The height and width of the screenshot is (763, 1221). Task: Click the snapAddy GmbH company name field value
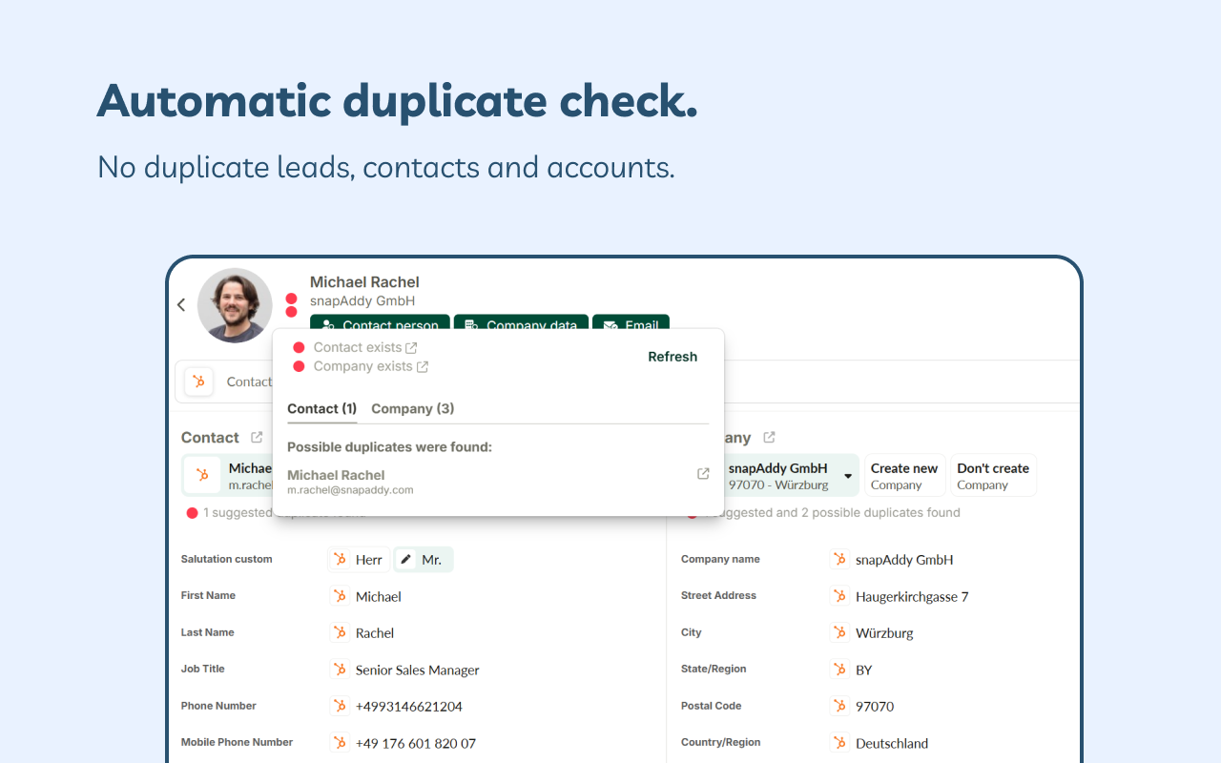click(x=904, y=561)
